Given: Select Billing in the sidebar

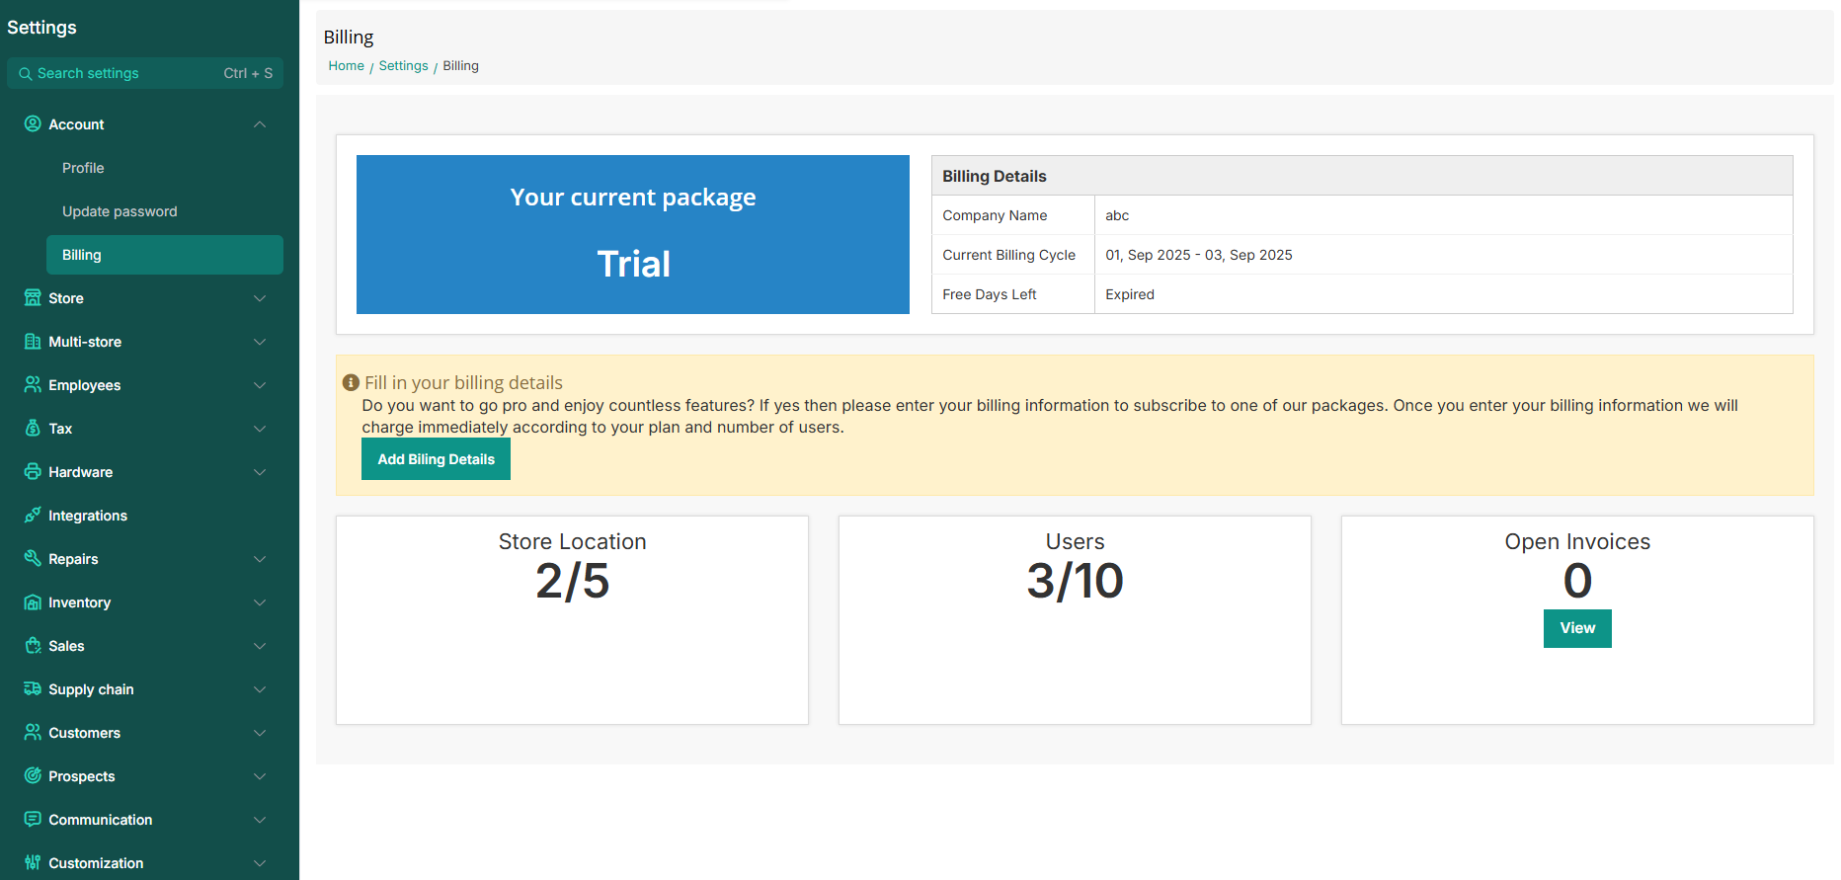Looking at the screenshot, I should click(82, 255).
